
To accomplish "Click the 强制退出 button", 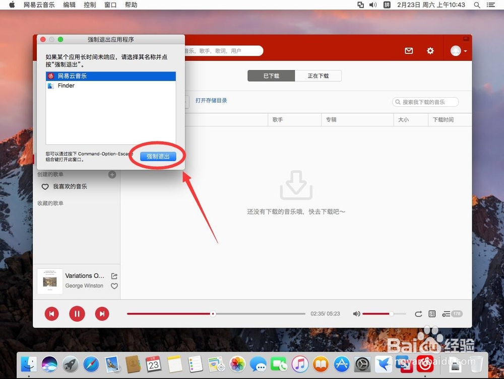I will click(158, 157).
